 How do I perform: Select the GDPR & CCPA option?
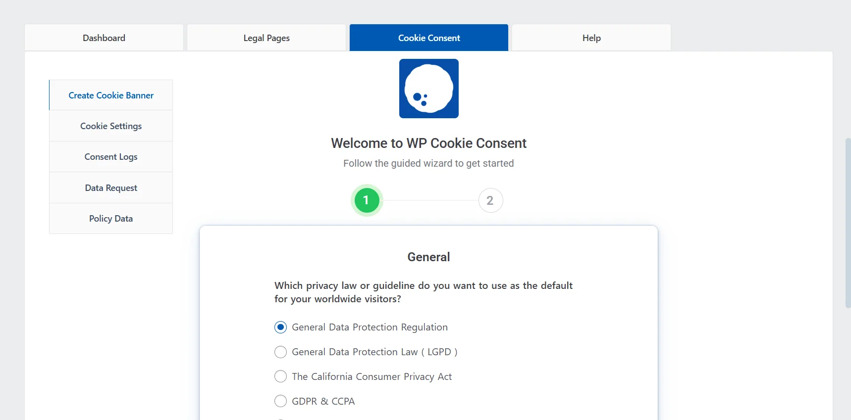point(280,401)
